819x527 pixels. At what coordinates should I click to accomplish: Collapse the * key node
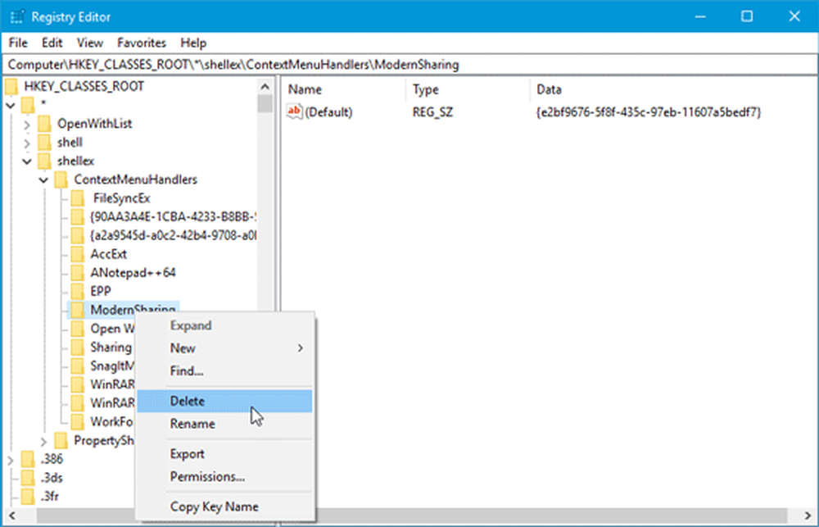click(x=11, y=106)
